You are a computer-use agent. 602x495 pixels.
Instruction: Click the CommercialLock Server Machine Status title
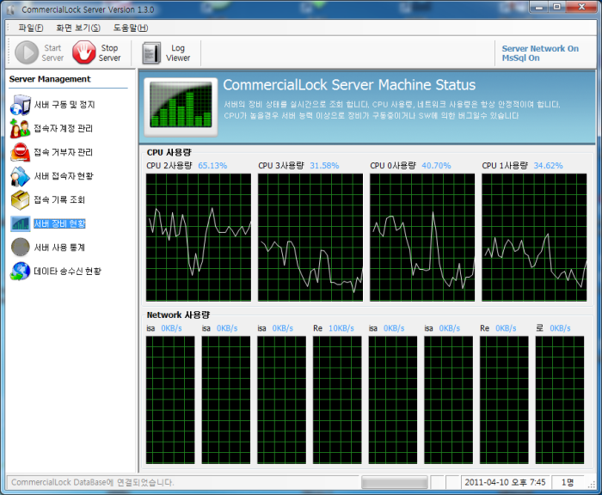[x=349, y=85]
